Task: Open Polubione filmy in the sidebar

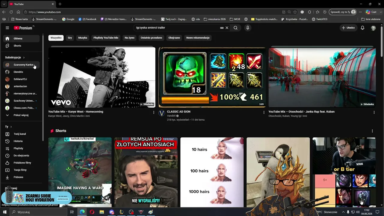Action: [x=21, y=163]
